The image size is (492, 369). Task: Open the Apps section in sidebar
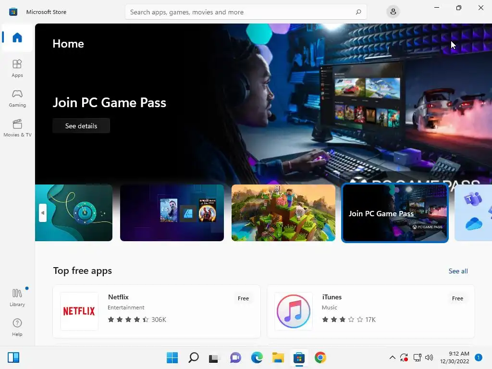tap(17, 68)
